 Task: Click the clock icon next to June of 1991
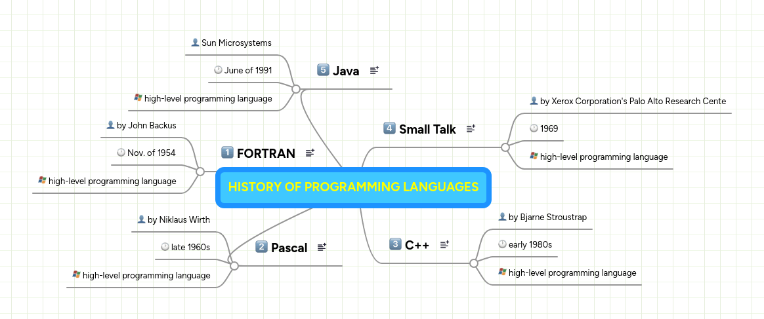coord(218,70)
